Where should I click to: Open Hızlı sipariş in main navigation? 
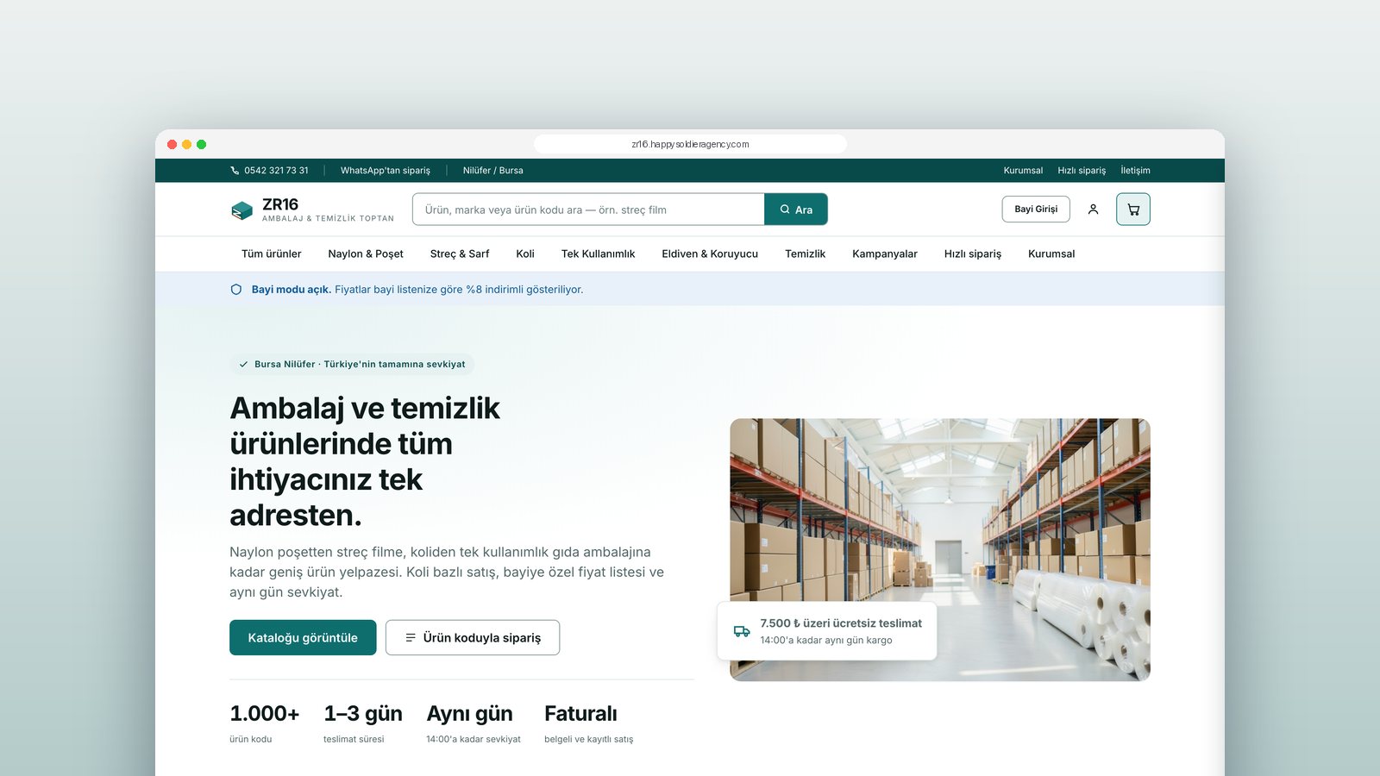click(x=973, y=254)
